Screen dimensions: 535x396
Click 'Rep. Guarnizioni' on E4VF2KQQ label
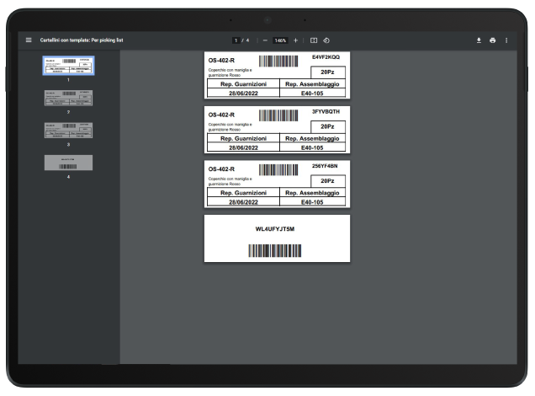coord(243,84)
